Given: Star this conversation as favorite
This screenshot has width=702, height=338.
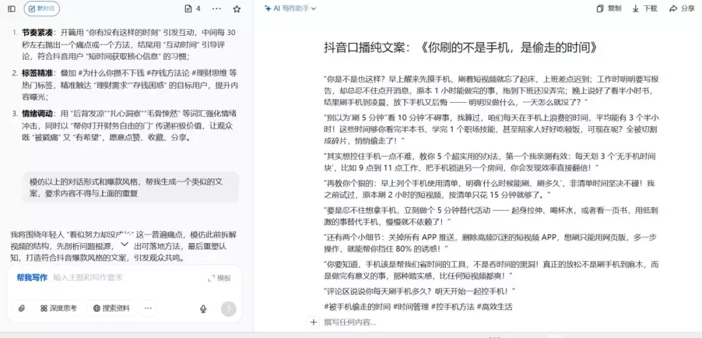Looking at the screenshot, I should click(237, 9).
